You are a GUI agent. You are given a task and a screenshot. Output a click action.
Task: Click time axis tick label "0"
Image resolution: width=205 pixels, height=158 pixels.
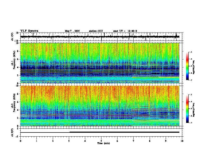click(x=20, y=141)
